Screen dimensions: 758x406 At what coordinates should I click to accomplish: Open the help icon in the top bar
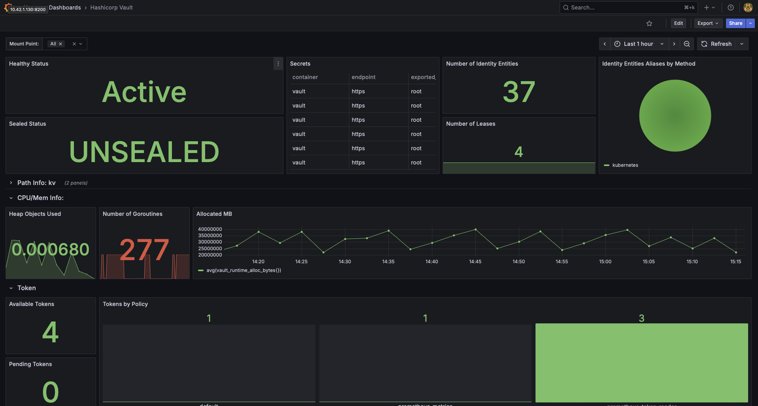coord(730,7)
